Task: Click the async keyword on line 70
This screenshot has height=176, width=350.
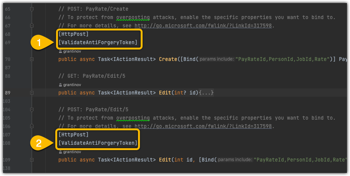Action: click(x=87, y=59)
